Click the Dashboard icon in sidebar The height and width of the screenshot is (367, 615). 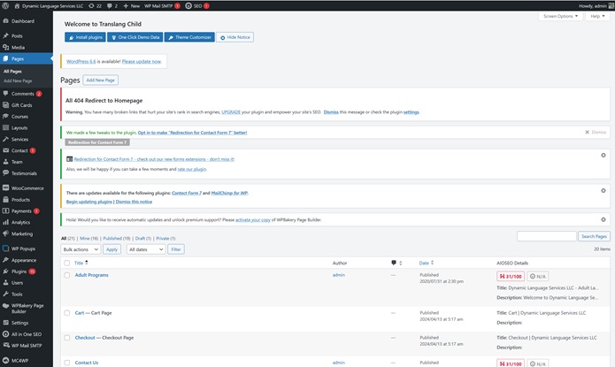6,20
